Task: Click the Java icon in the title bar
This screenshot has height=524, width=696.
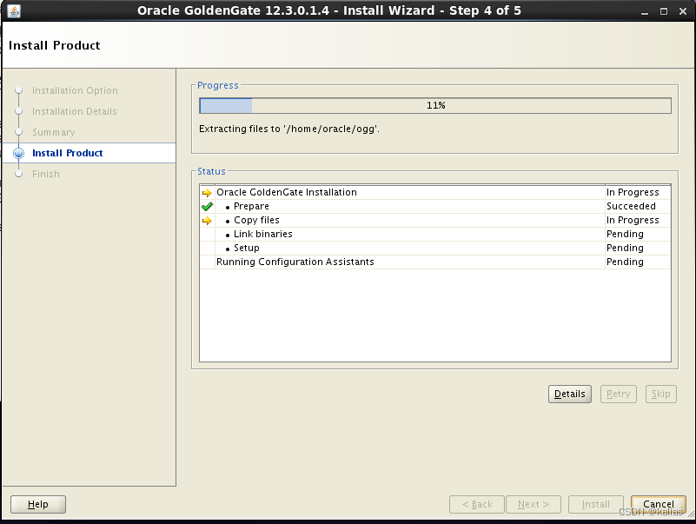Action: tap(14, 10)
